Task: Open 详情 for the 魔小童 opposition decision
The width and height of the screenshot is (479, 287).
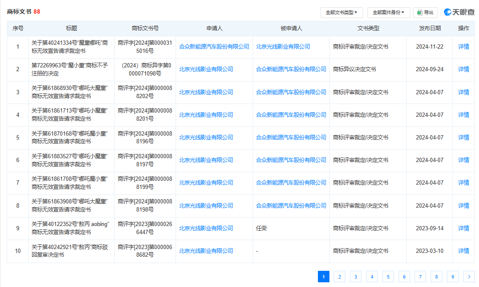Action: point(463,69)
